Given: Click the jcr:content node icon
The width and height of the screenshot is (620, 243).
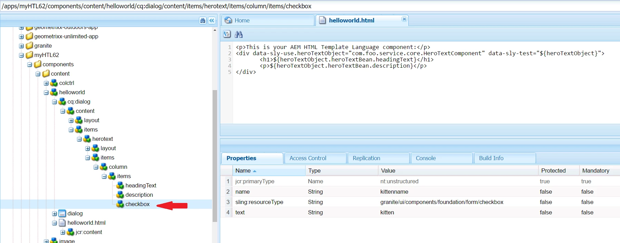Looking at the screenshot, I should 70,232.
